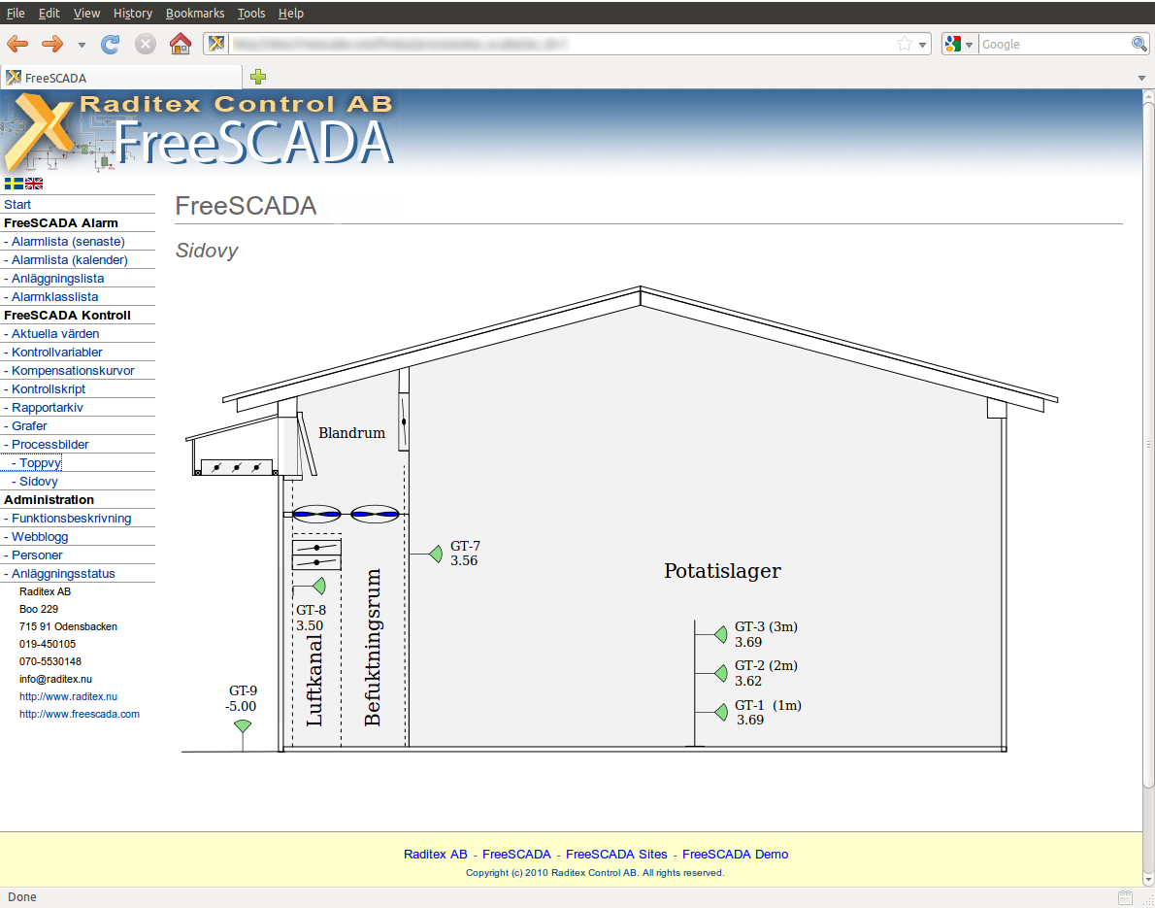This screenshot has width=1155, height=908.
Task: Visit the http://www.freescada.com link
Action: tap(79, 714)
